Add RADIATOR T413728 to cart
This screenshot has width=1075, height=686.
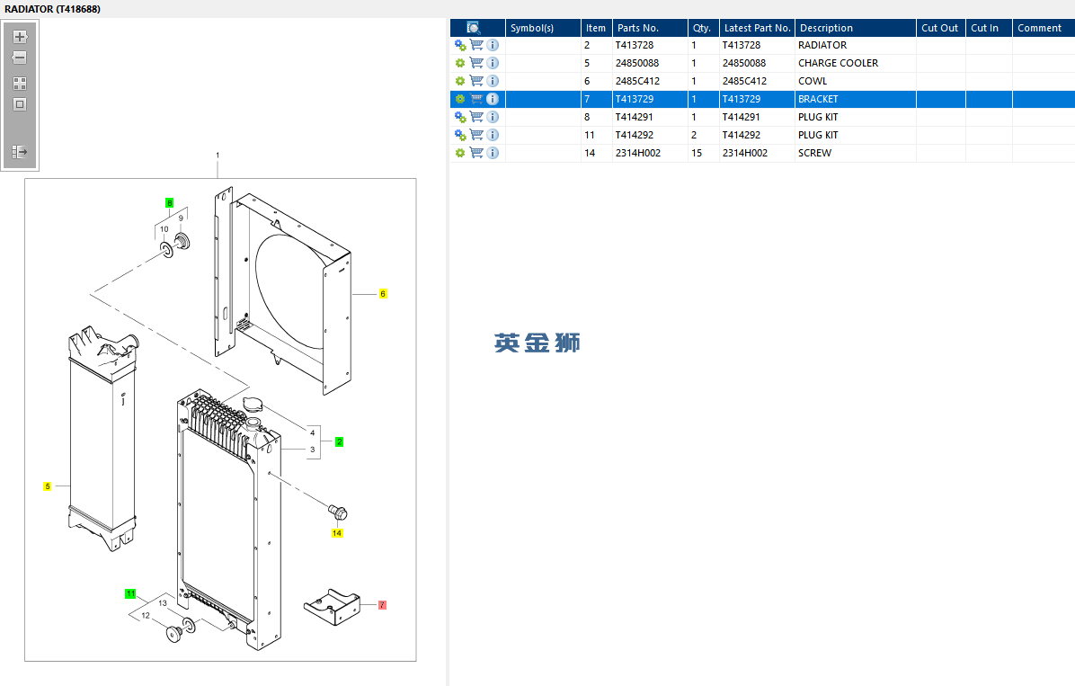(476, 45)
